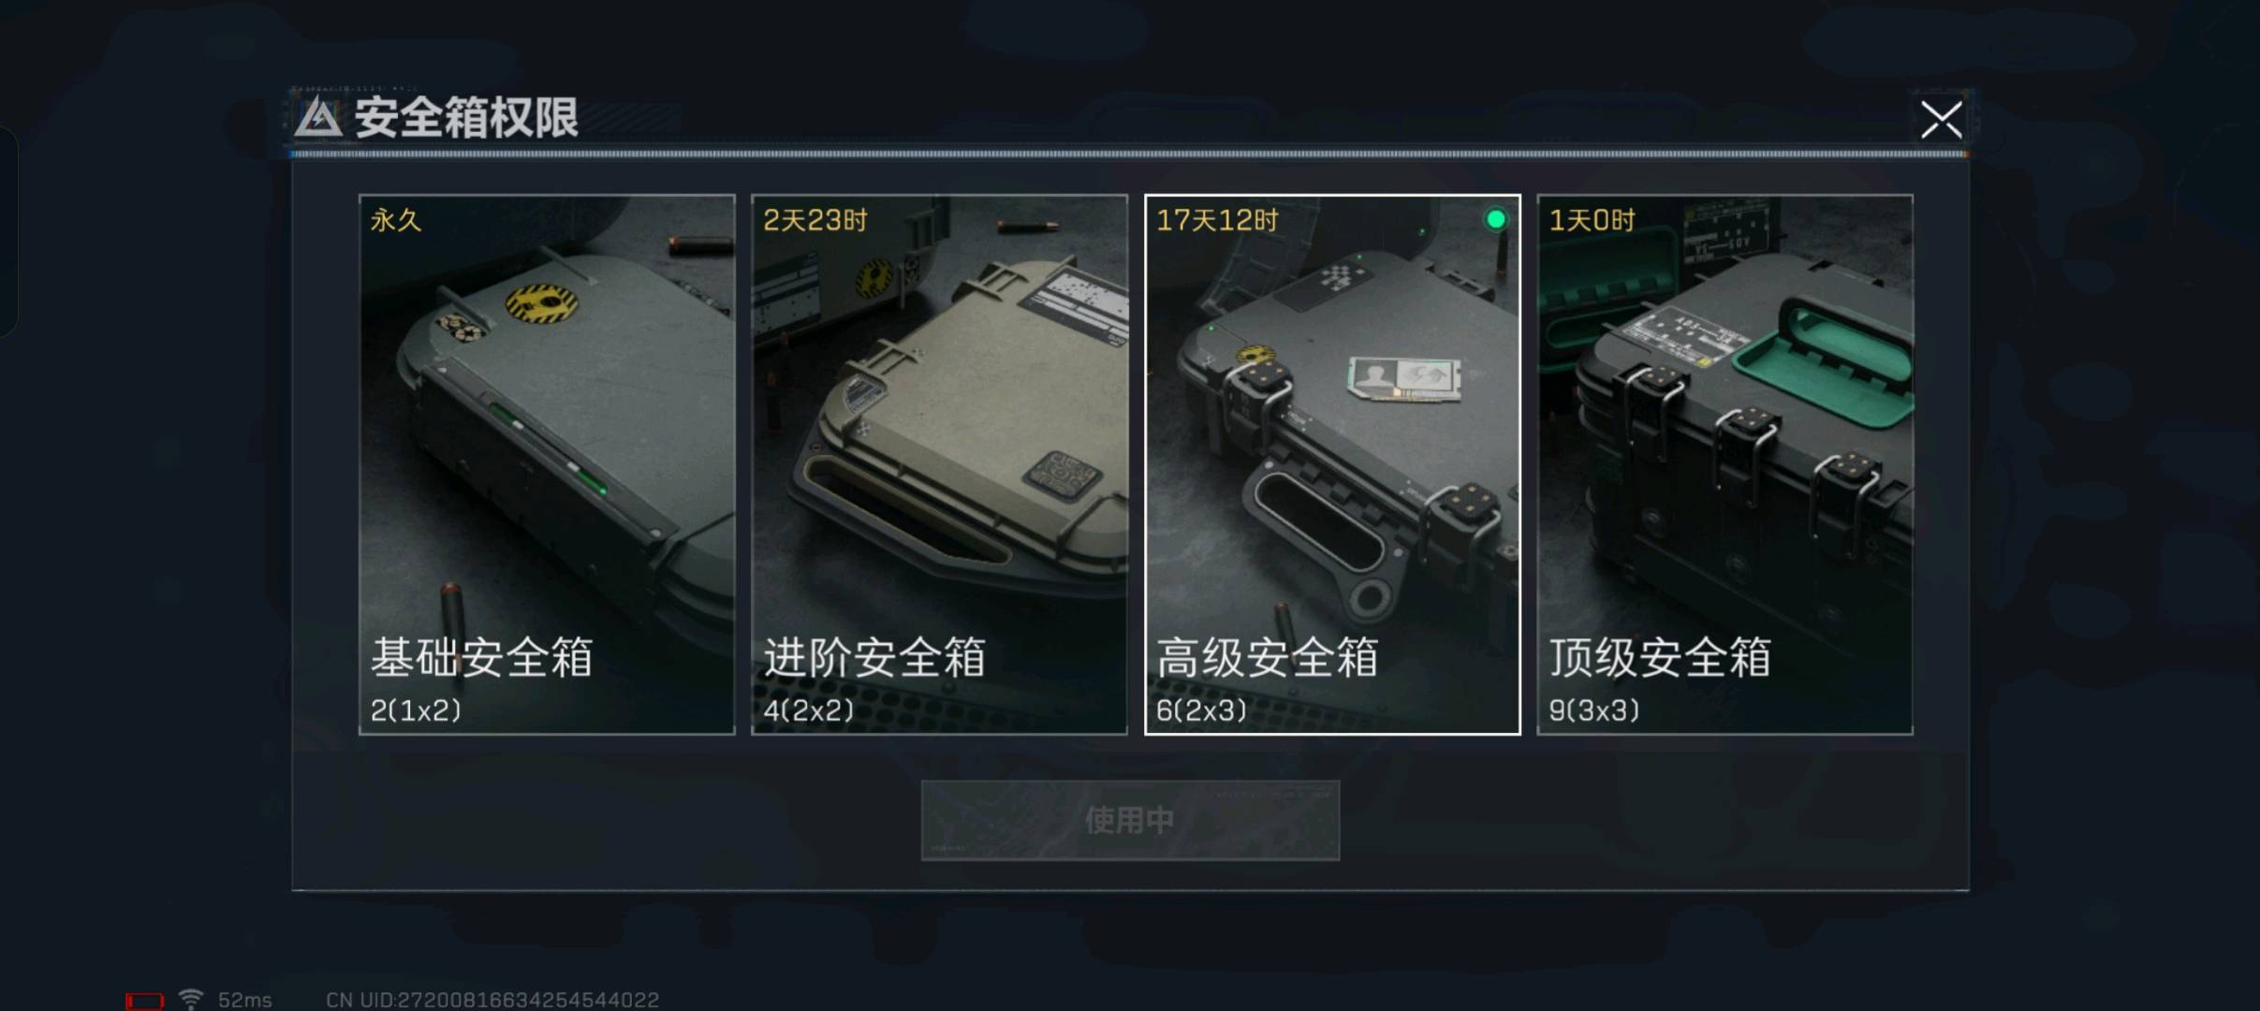
Task: Click the 6(2x3) capacity text
Action: (1201, 711)
